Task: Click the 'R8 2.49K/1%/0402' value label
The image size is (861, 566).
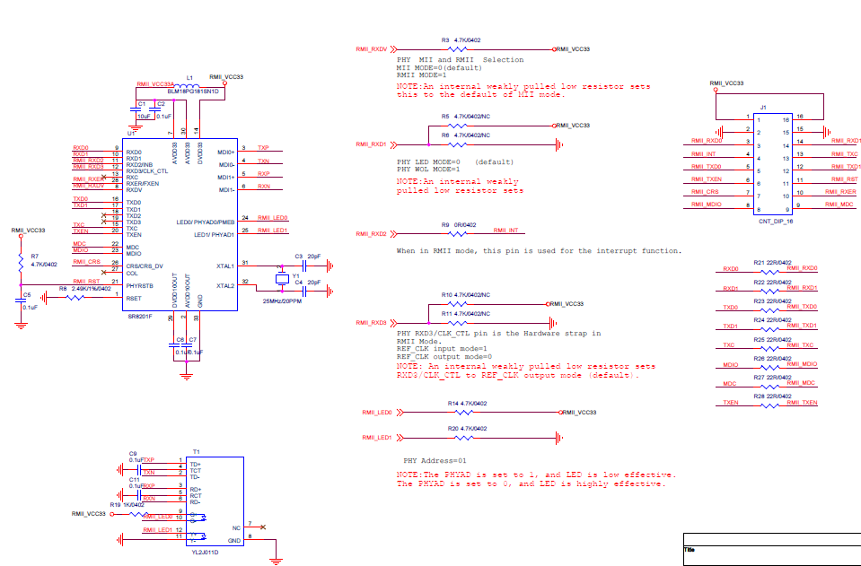Action: tap(85, 289)
